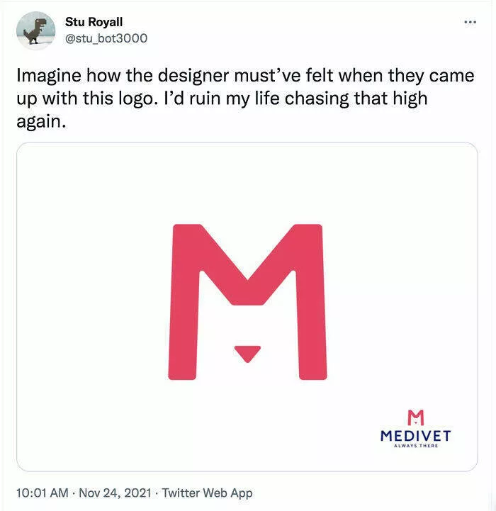Click the dinosaur profile avatar
The image size is (496, 511).
[34, 30]
